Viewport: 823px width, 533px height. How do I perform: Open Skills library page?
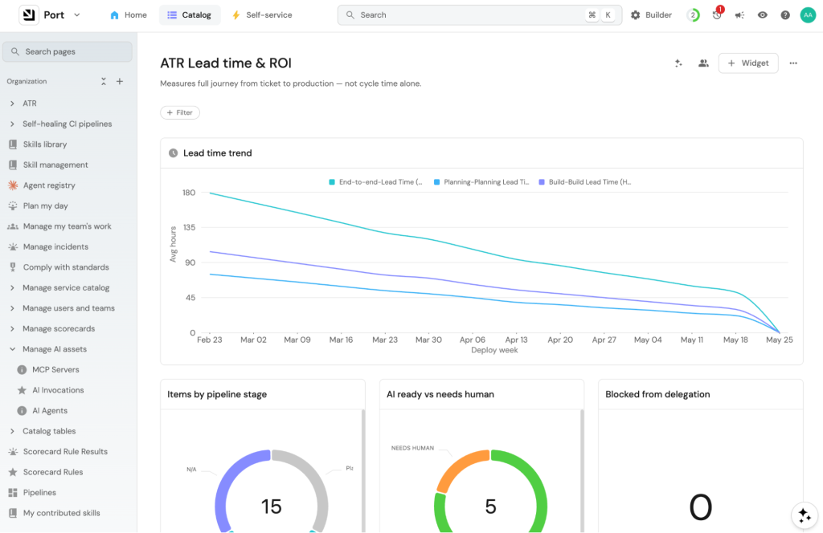tap(45, 144)
